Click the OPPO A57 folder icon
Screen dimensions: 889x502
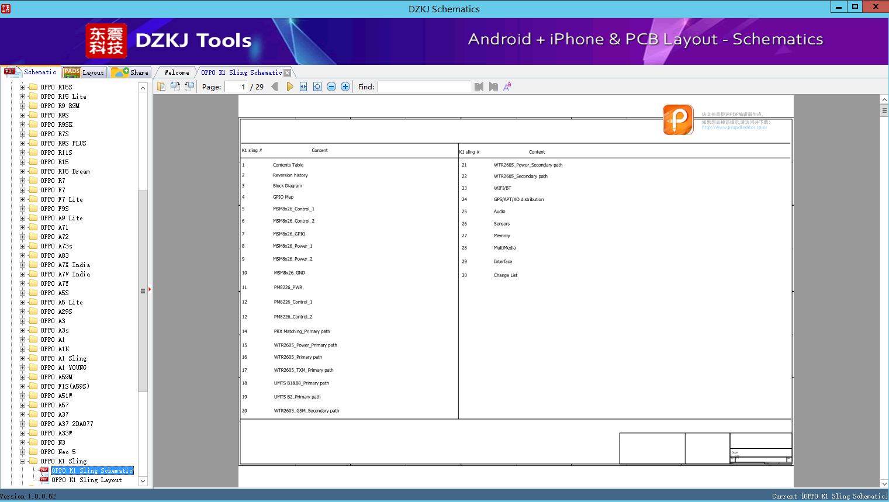coord(33,405)
